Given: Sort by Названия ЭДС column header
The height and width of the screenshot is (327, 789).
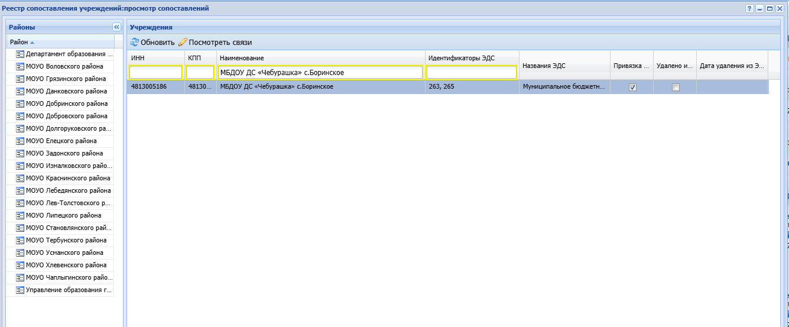Looking at the screenshot, I should [x=564, y=66].
